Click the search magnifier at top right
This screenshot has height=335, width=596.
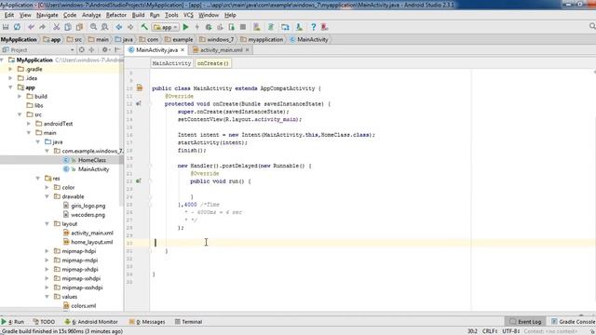(592, 26)
